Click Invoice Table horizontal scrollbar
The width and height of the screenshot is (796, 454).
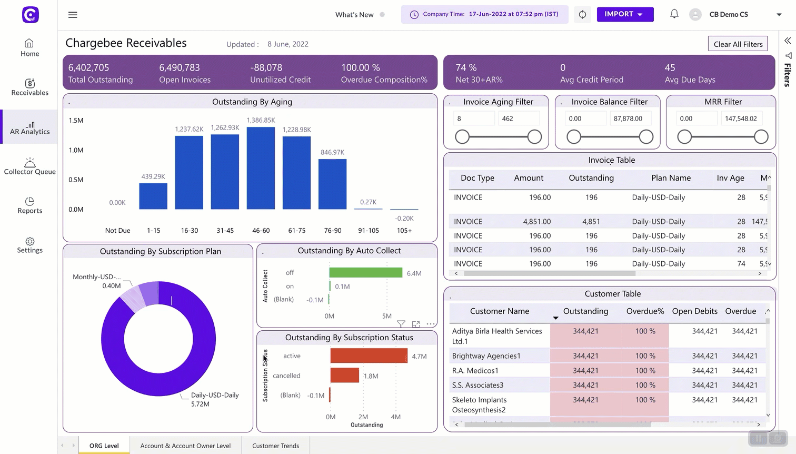click(550, 273)
